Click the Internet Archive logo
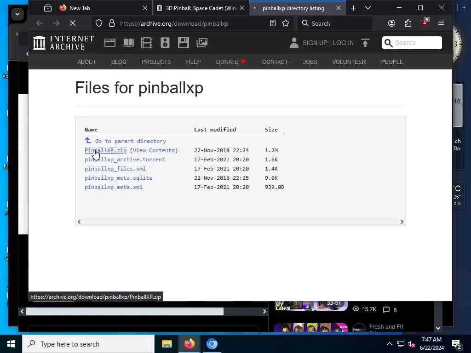Screen dimensions: 471x353 coord(63,43)
